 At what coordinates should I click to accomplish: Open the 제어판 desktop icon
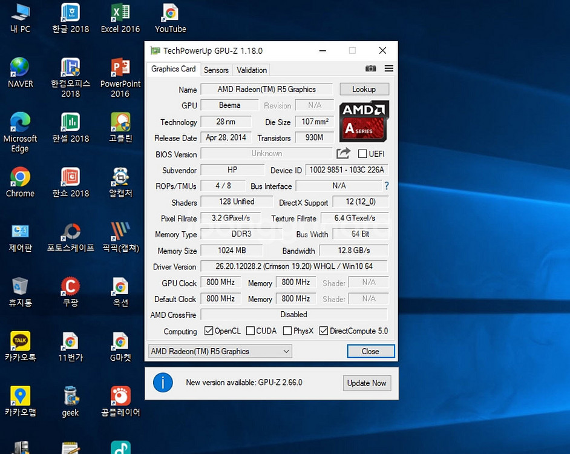point(21,237)
